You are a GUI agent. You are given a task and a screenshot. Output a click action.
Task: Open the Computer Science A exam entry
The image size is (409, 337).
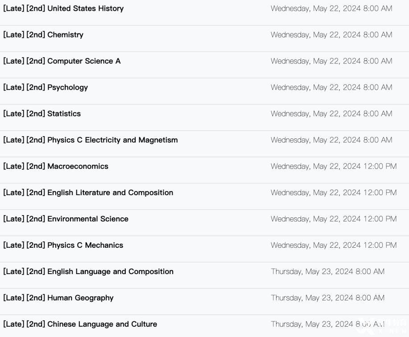62,61
